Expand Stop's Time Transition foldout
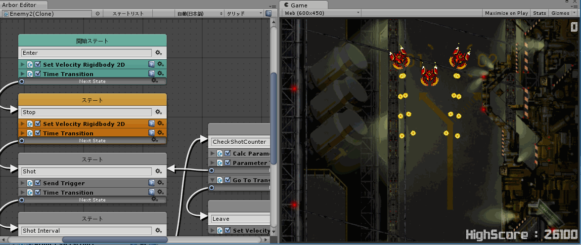The width and height of the screenshot is (581, 245). pyautogui.click(x=23, y=133)
